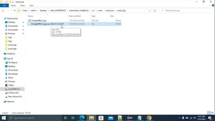
Task: Open pinned Downloads under Quick access
Action: [x=13, y=26]
